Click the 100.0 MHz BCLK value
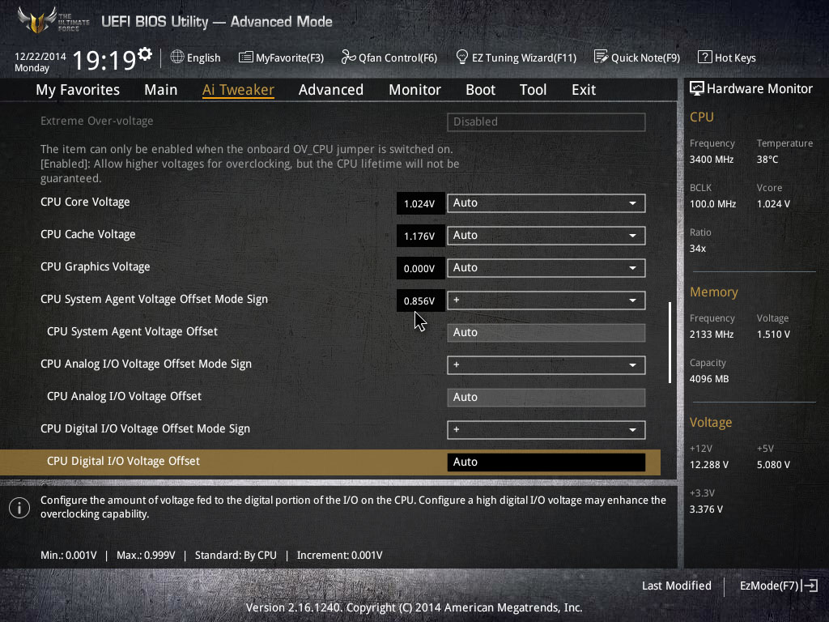The width and height of the screenshot is (829, 622). (712, 204)
